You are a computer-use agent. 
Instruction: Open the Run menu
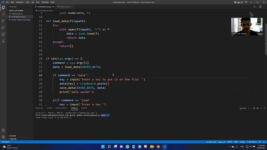(x=38, y=2)
